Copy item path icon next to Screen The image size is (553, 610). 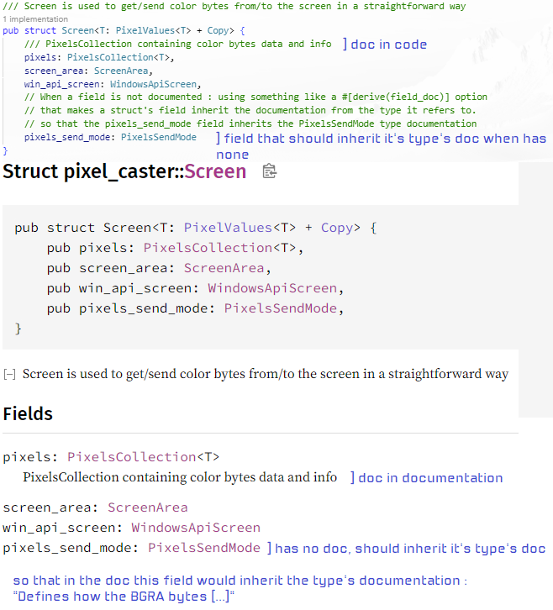click(x=269, y=171)
